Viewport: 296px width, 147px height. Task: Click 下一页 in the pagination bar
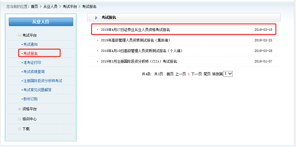click(x=197, y=74)
